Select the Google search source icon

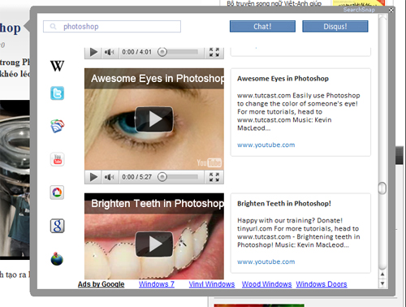[57, 226]
